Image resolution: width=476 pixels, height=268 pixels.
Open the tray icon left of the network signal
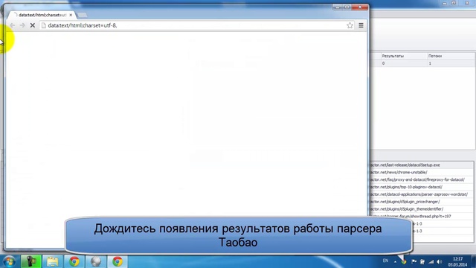422,261
